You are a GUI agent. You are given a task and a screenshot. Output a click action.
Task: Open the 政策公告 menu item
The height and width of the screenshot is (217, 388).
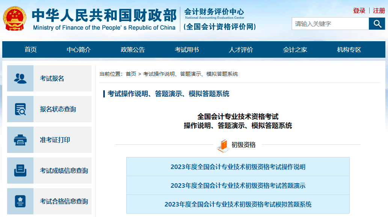click(132, 49)
